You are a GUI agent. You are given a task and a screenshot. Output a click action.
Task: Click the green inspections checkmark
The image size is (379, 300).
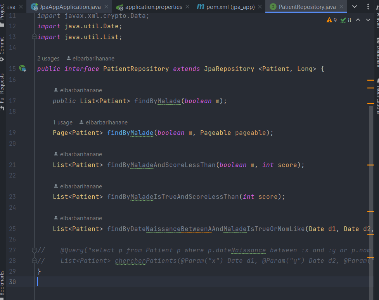click(x=345, y=20)
